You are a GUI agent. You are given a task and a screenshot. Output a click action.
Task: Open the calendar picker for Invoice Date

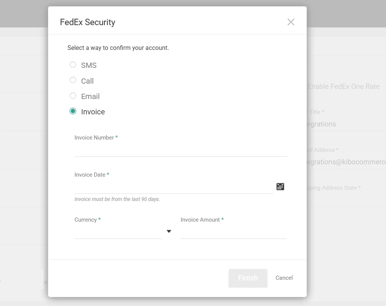280,186
